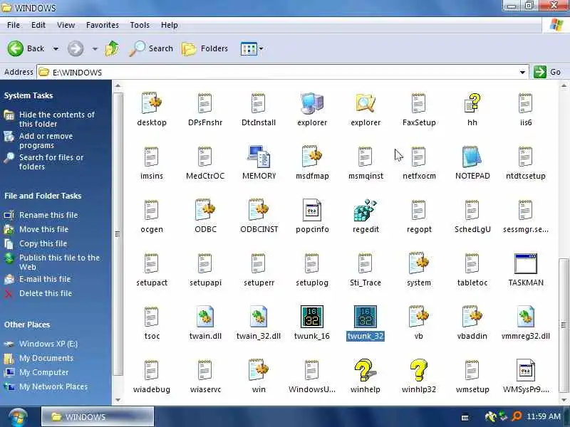Open the Edit menu

point(38,25)
